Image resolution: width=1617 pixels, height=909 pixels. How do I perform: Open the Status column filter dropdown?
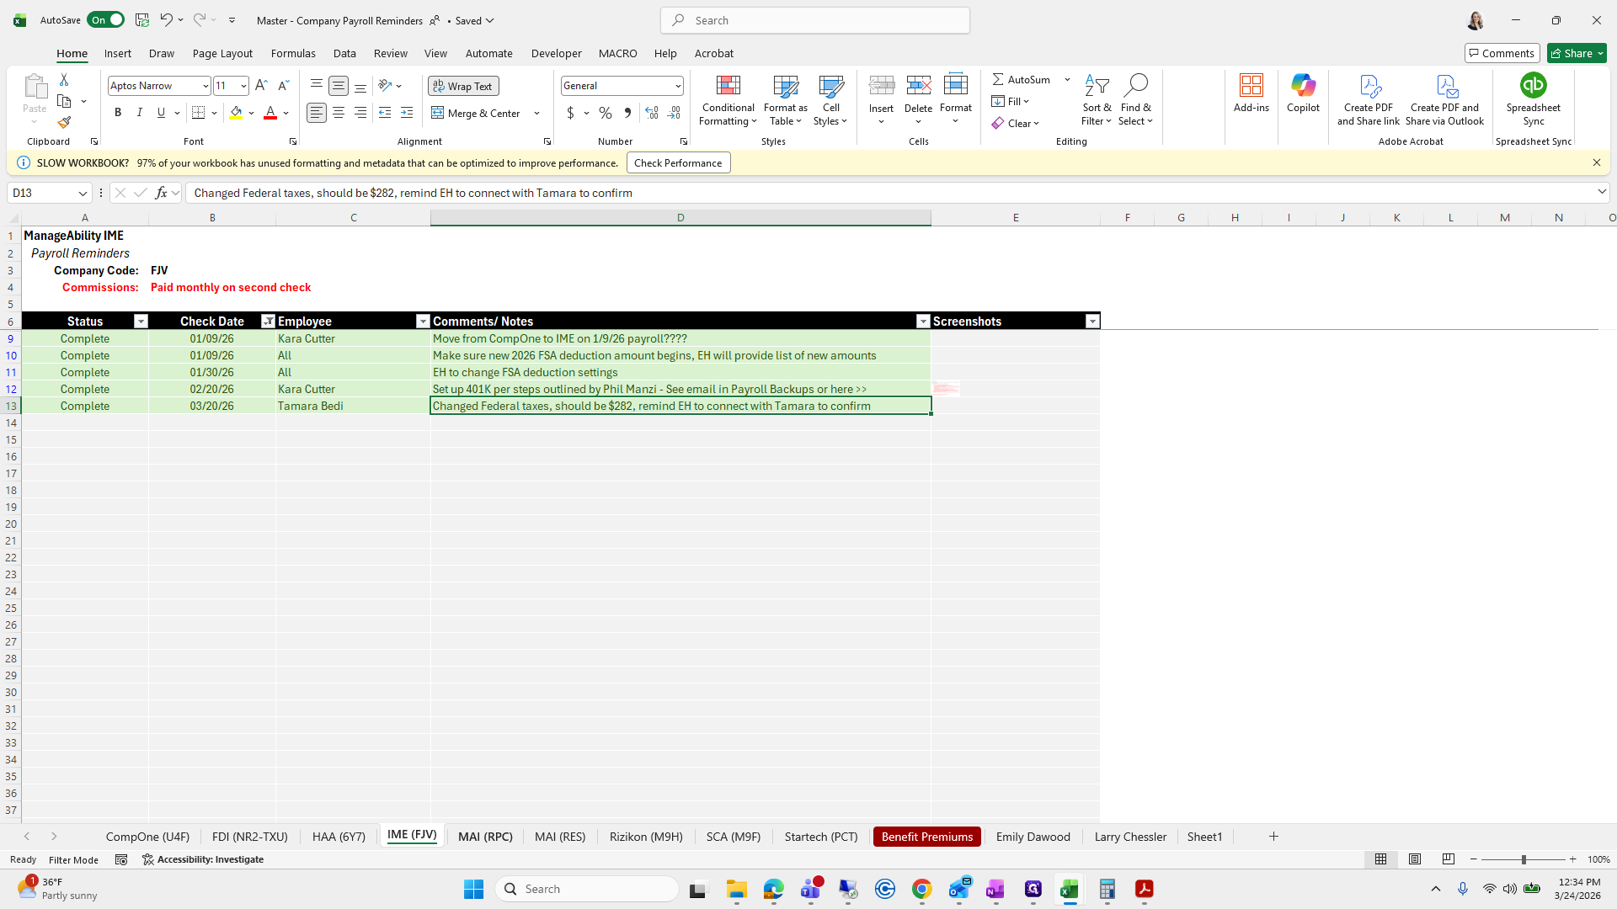141,322
